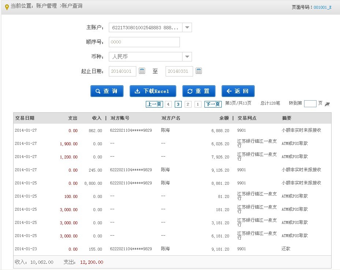Click the end date field 20140331
This screenshot has height=270, width=340.
point(179,71)
